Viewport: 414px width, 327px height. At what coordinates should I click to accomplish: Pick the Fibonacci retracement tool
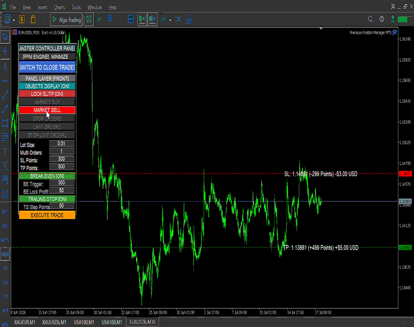click(x=5, y=137)
